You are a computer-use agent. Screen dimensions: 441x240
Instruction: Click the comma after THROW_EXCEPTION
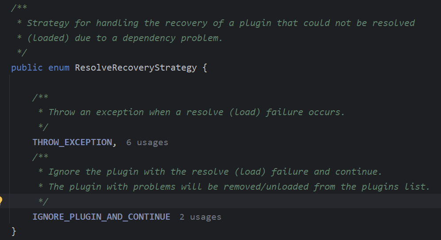tap(115, 143)
